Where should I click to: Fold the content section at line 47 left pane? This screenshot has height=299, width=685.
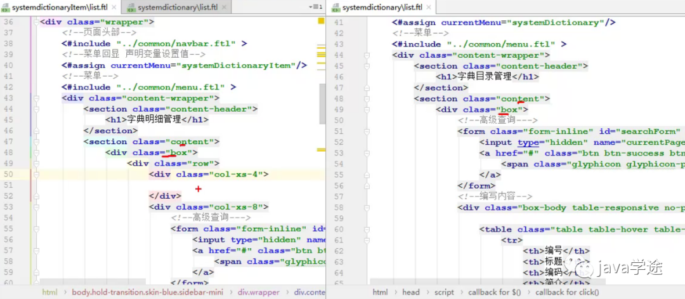(x=36, y=142)
